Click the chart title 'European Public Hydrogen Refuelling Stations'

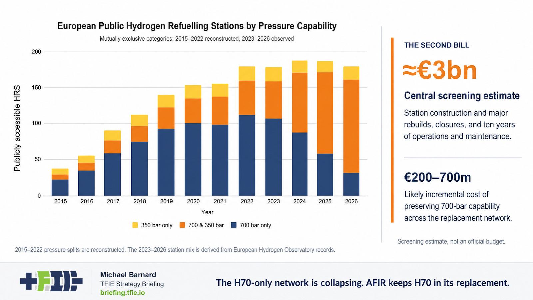197,26
